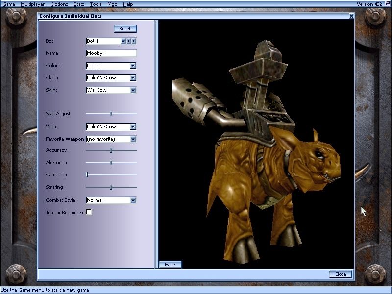Screen dimensions: 392x294
Task: Close the Configure Individual Bots window
Action: pyautogui.click(x=351, y=16)
